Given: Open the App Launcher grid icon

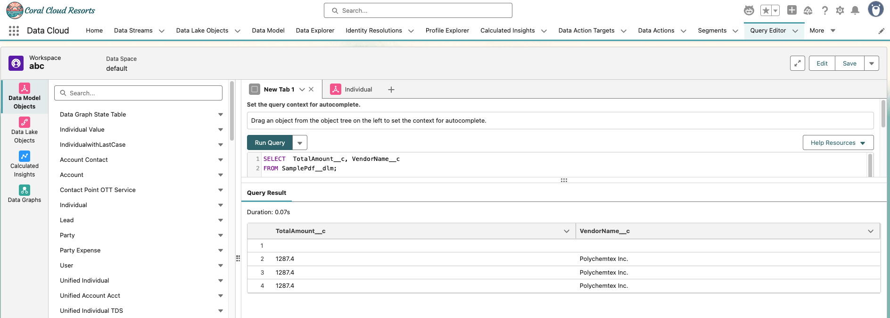Looking at the screenshot, I should [14, 31].
